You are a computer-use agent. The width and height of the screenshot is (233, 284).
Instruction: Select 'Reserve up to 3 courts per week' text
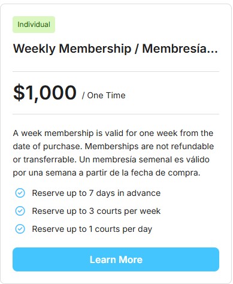pos(96,211)
